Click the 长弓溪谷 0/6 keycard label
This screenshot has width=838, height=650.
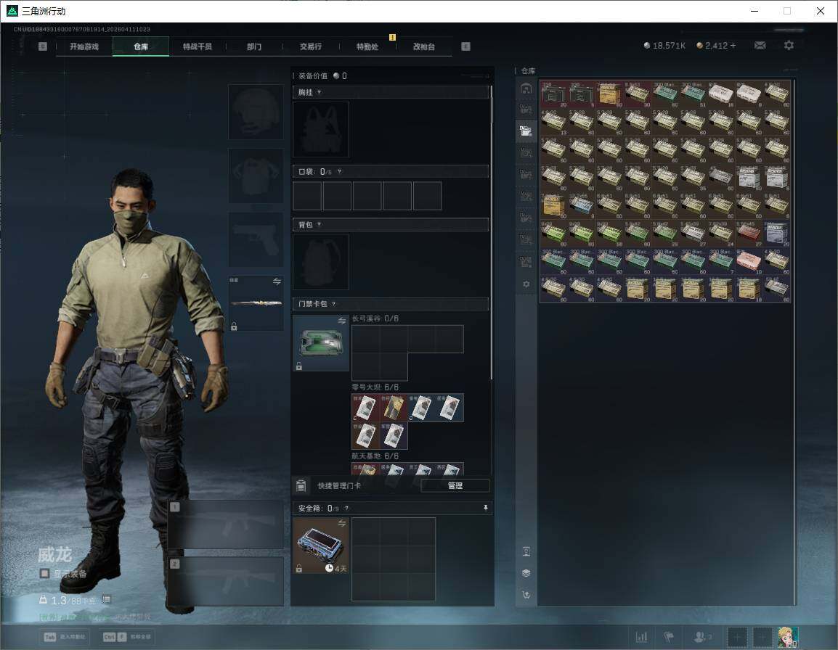click(x=375, y=318)
